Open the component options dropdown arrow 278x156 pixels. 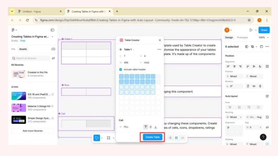click(x=257, y=47)
